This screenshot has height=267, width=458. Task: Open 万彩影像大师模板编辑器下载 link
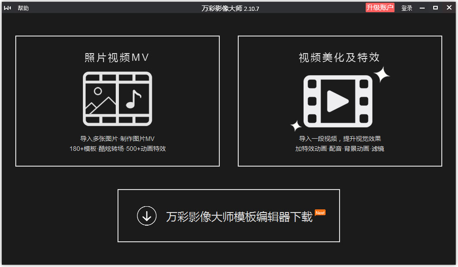click(x=239, y=217)
